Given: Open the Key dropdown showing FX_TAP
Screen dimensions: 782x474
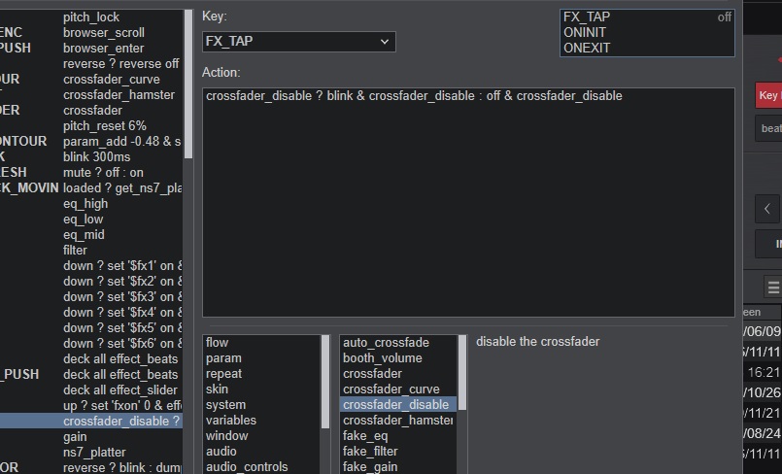Looking at the screenshot, I should [x=291, y=42].
